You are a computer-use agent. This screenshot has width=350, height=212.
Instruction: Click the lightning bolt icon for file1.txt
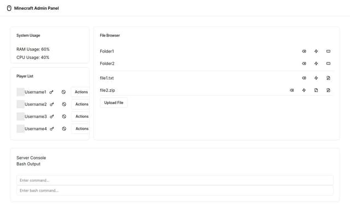pos(316,78)
